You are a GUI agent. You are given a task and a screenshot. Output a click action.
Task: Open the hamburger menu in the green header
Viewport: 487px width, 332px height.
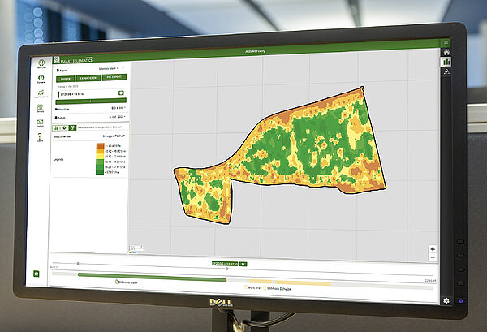(x=446, y=42)
